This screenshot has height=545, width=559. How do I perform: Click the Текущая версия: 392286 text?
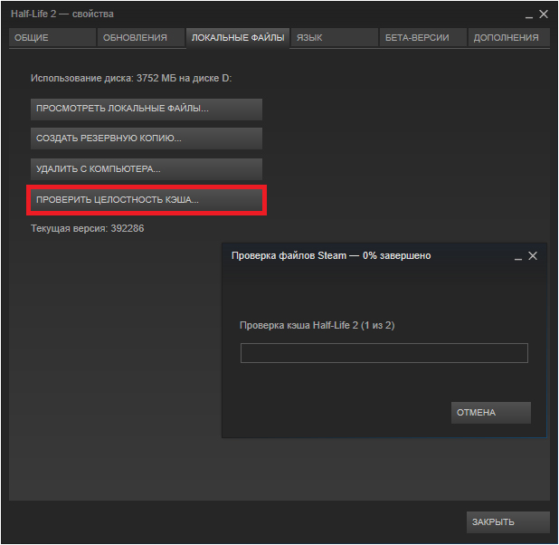coord(88,228)
